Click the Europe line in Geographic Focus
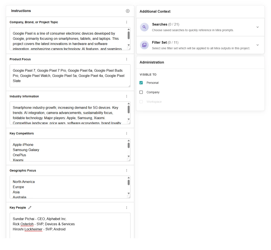 coord(18,187)
